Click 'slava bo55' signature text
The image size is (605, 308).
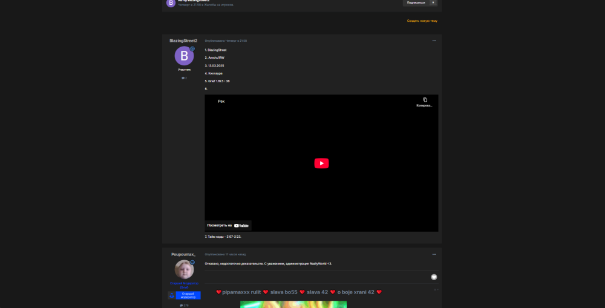284,292
